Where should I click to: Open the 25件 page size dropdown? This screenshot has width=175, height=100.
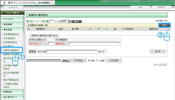point(66,22)
